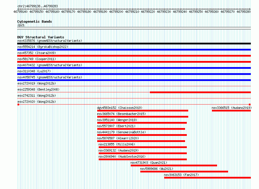Select the black nsv4335876 variant bar

point(134,44)
